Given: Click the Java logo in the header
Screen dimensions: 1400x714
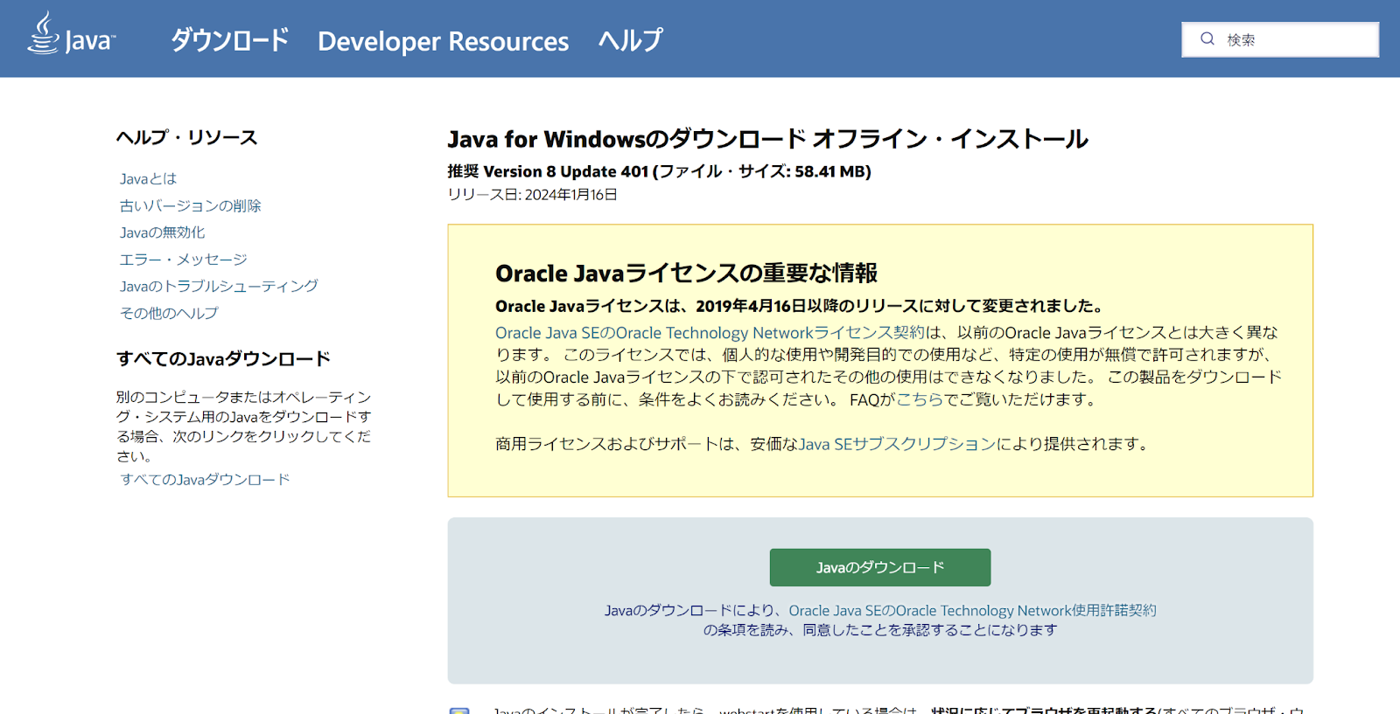Looking at the screenshot, I should 72,35.
